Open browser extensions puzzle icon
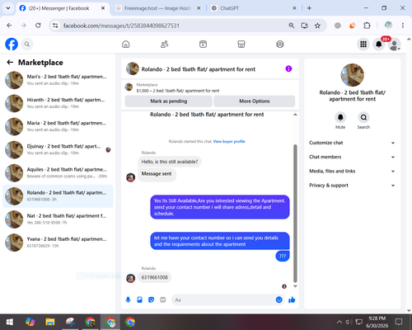This screenshot has width=412, height=330. (x=367, y=26)
